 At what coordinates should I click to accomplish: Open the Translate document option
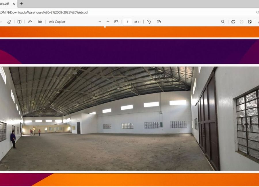click(40, 22)
